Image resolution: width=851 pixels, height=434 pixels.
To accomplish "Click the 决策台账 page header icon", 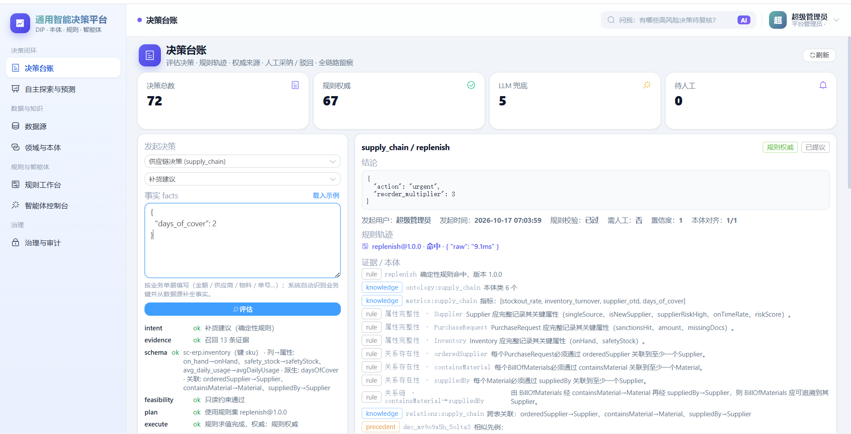I will coord(150,55).
